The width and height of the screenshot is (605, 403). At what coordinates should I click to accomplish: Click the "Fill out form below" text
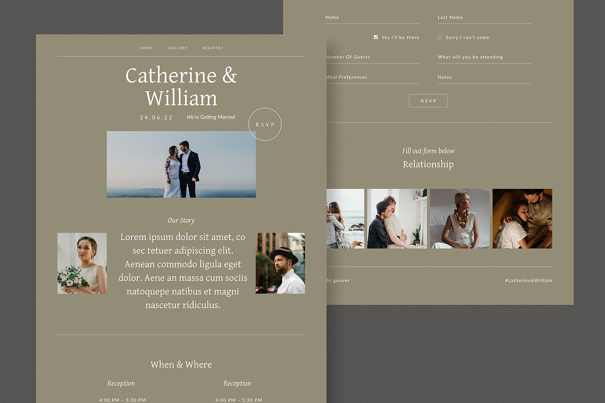coord(428,151)
